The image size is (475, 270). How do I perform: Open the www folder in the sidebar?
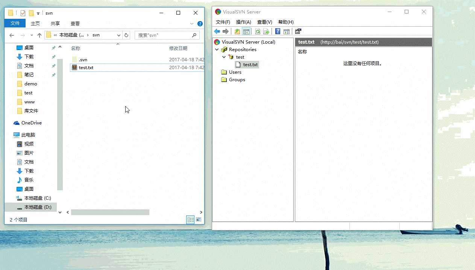pos(29,102)
